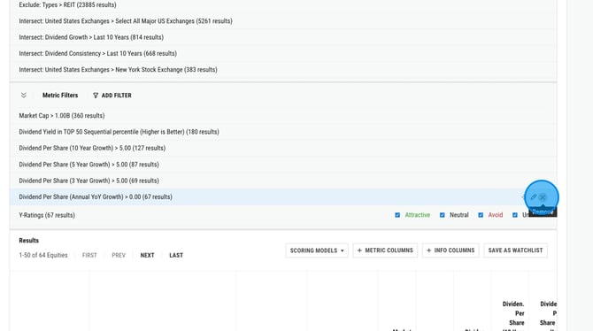
Task: Add METRIC COLUMNS to results
Action: [x=385, y=250]
